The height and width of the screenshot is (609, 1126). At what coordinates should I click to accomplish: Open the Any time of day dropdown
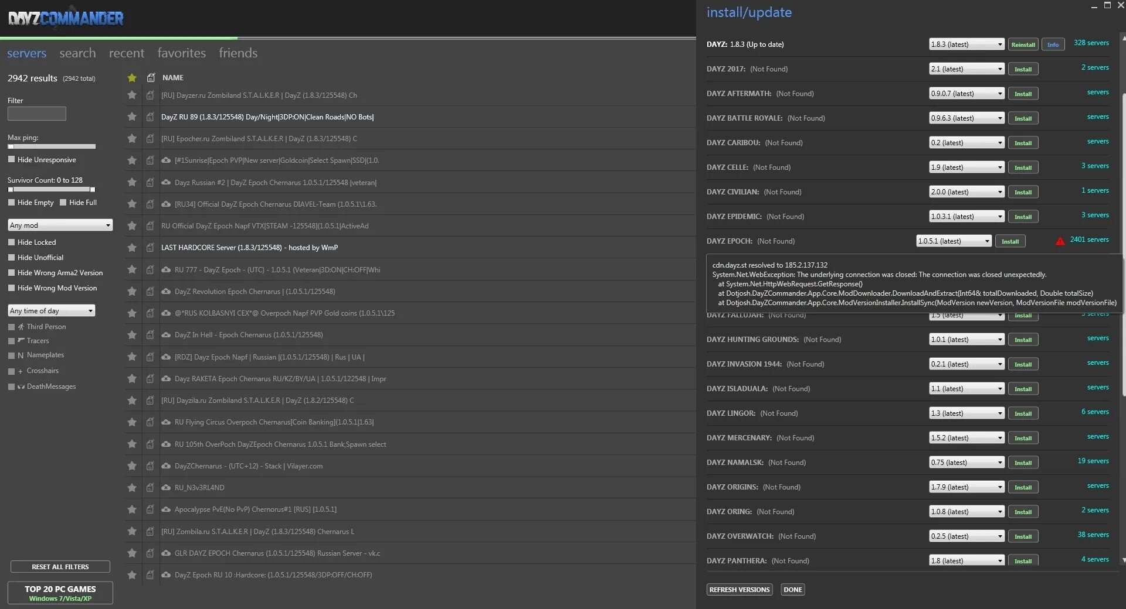coord(52,310)
